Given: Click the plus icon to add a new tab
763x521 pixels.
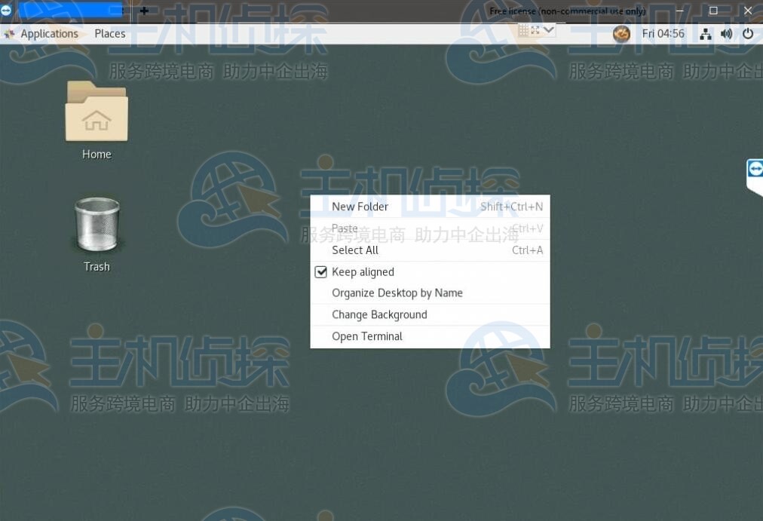Looking at the screenshot, I should [142, 10].
